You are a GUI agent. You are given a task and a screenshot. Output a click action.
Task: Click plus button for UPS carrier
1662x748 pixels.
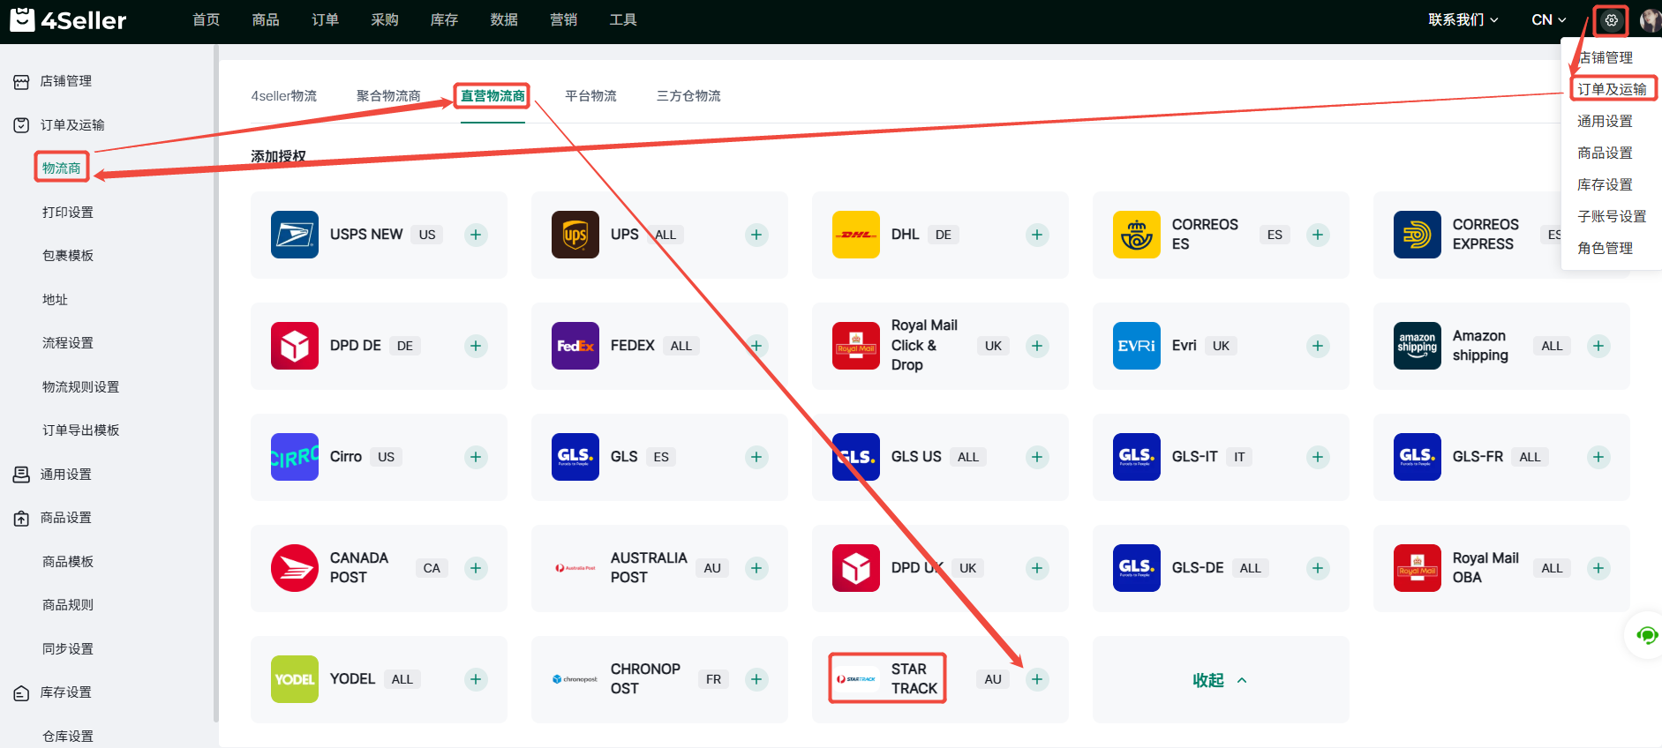point(756,235)
